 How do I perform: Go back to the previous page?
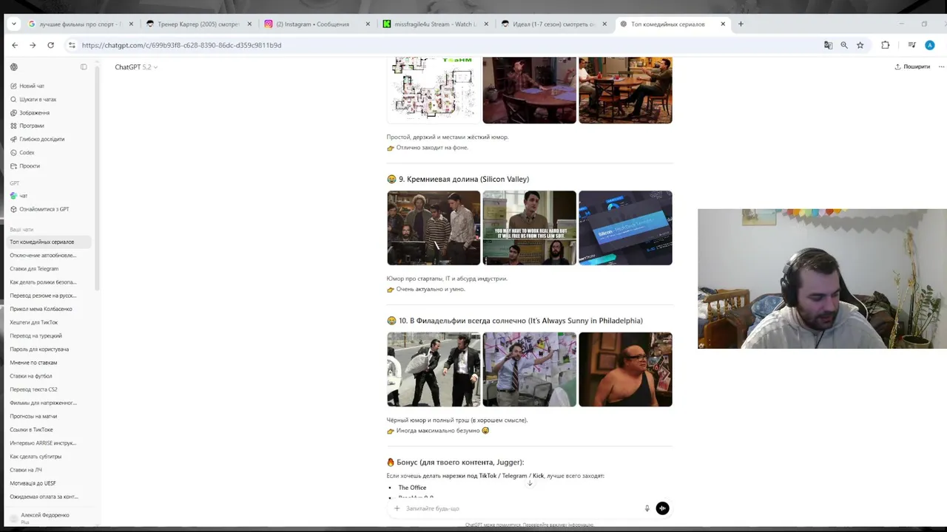(x=15, y=45)
